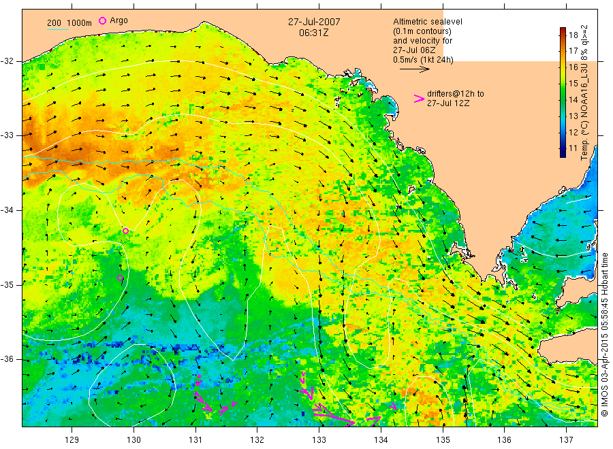Click the longitude label '136'

tap(504, 440)
